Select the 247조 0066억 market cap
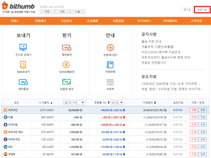 47,110
